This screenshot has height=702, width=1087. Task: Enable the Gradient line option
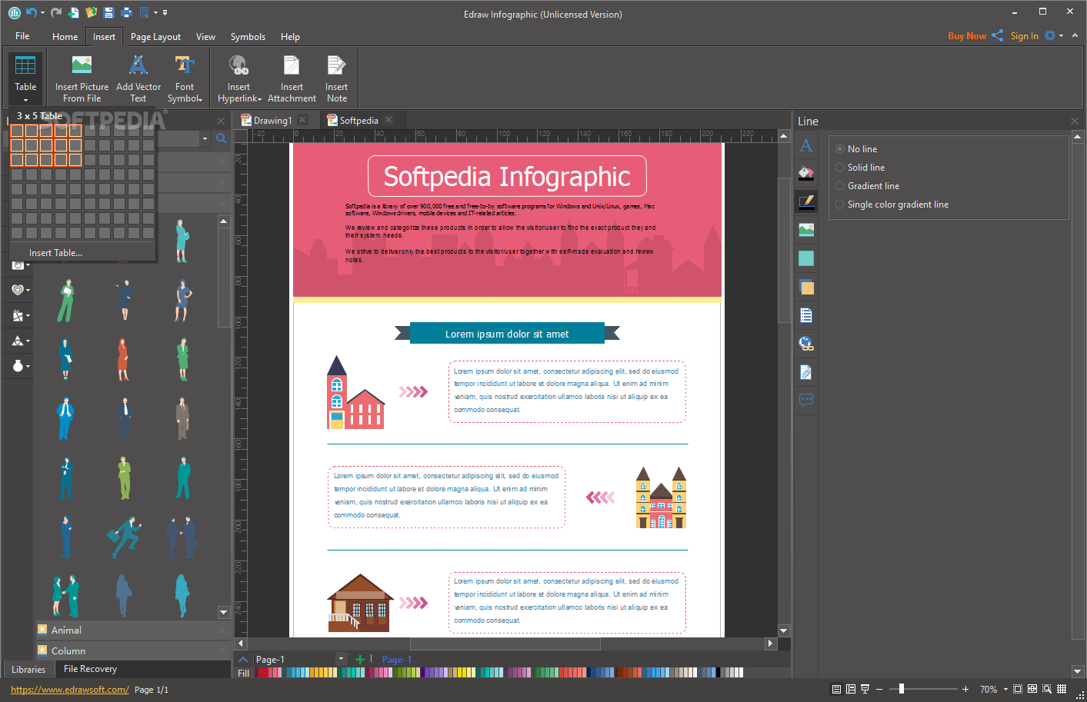(x=839, y=185)
